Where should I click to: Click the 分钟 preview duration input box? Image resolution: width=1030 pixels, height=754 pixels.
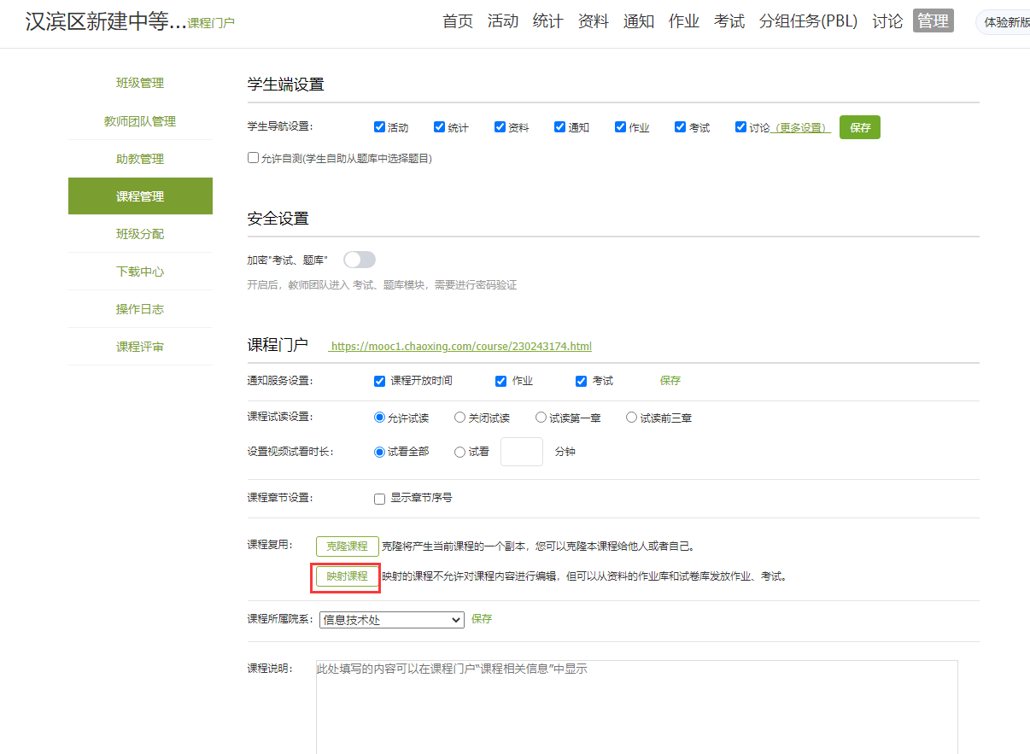point(522,452)
